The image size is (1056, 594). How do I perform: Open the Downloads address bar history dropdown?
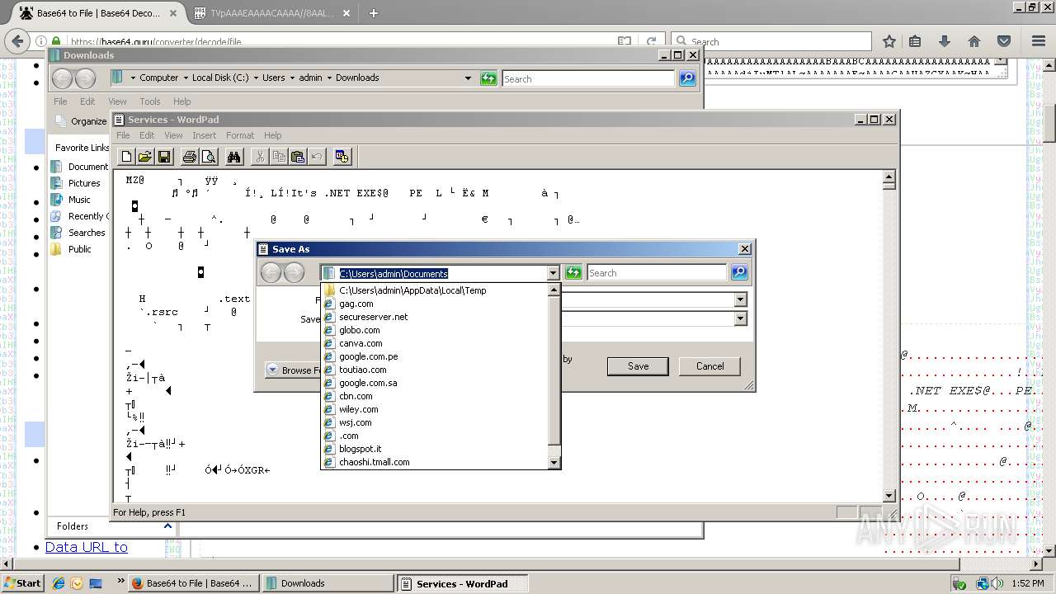point(468,78)
